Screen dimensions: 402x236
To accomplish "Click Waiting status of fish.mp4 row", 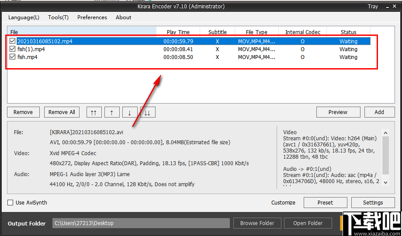I will 348,57.
